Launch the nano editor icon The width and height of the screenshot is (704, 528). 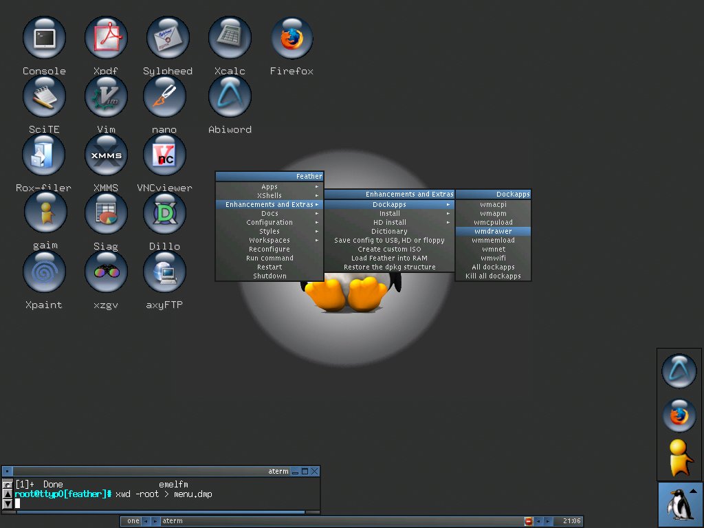coord(164,96)
